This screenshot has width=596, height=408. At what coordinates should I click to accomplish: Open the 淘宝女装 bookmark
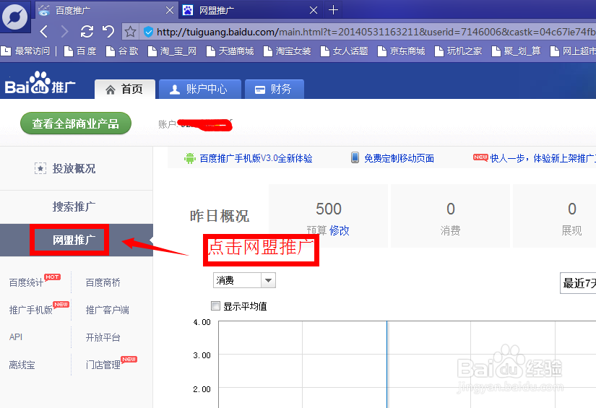(x=287, y=51)
